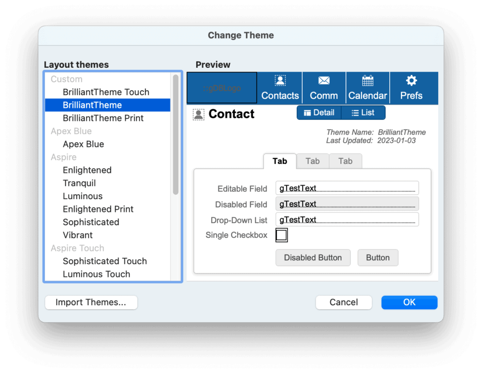Click the Calendar grid icon
Image resolution: width=482 pixels, height=373 pixels.
click(368, 81)
